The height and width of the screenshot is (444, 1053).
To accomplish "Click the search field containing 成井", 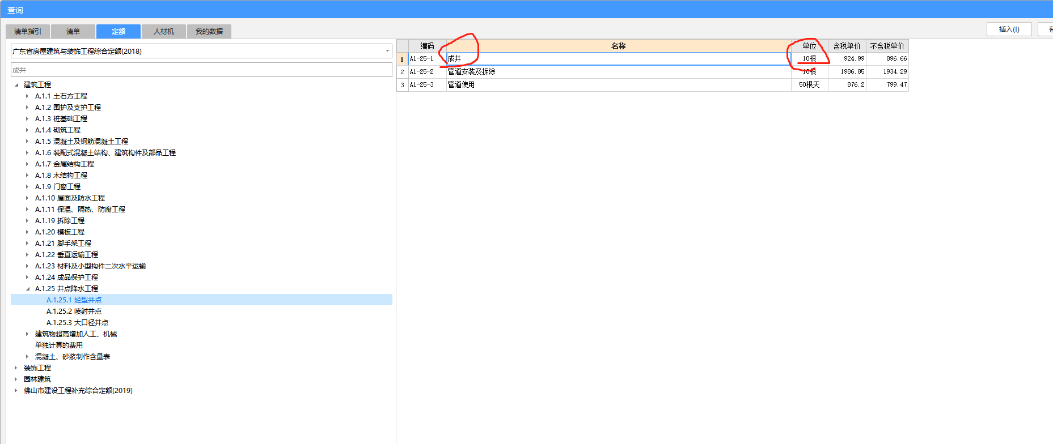I will point(201,70).
